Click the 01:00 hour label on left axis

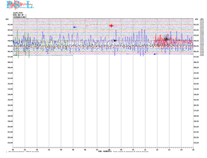click(x=10, y=25)
